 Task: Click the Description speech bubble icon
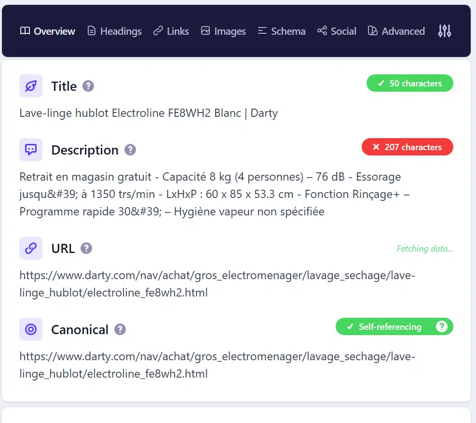(x=30, y=150)
